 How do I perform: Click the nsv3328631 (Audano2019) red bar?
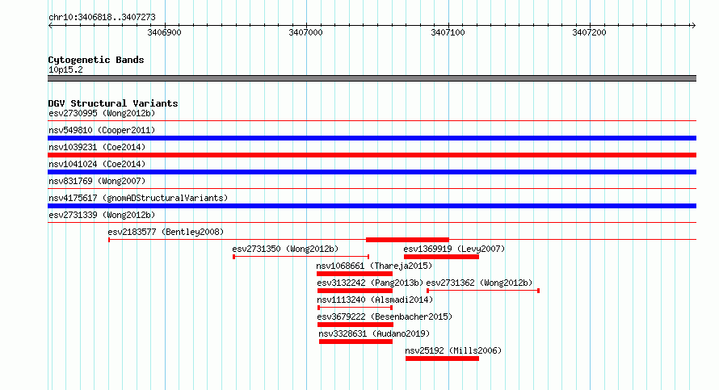pyautogui.click(x=355, y=342)
